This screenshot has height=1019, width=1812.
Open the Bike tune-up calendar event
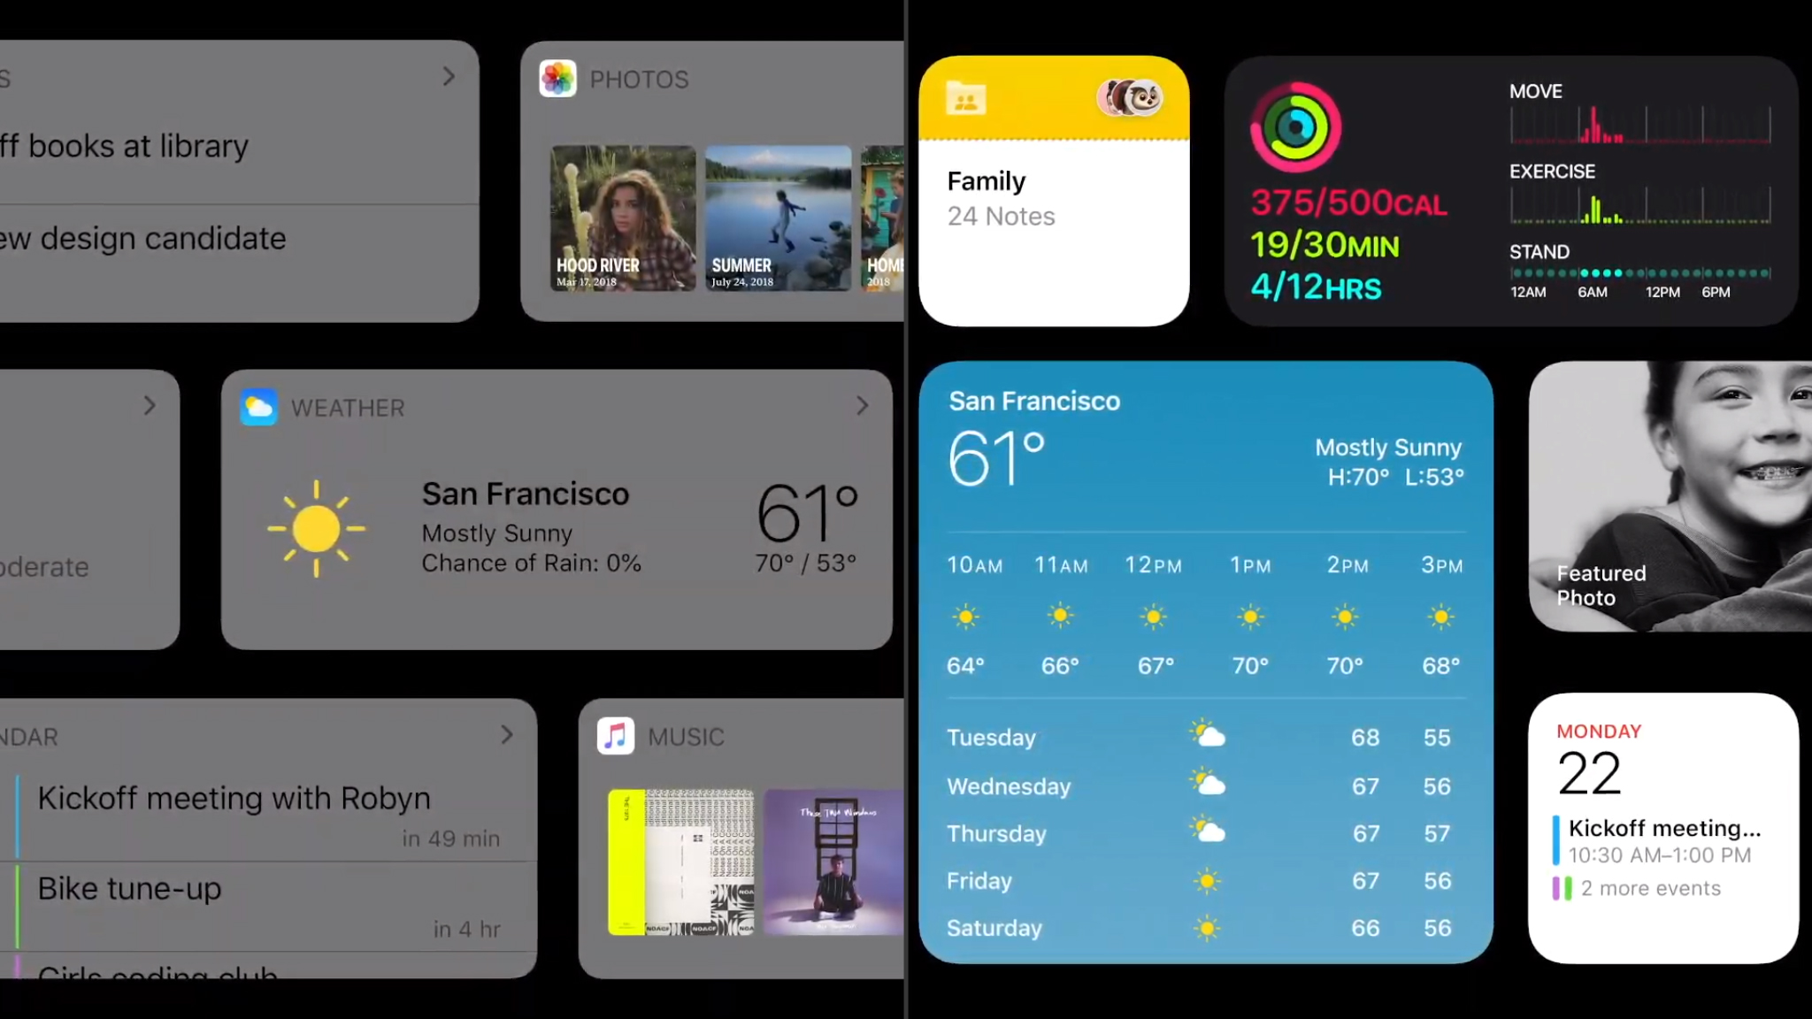tap(129, 888)
